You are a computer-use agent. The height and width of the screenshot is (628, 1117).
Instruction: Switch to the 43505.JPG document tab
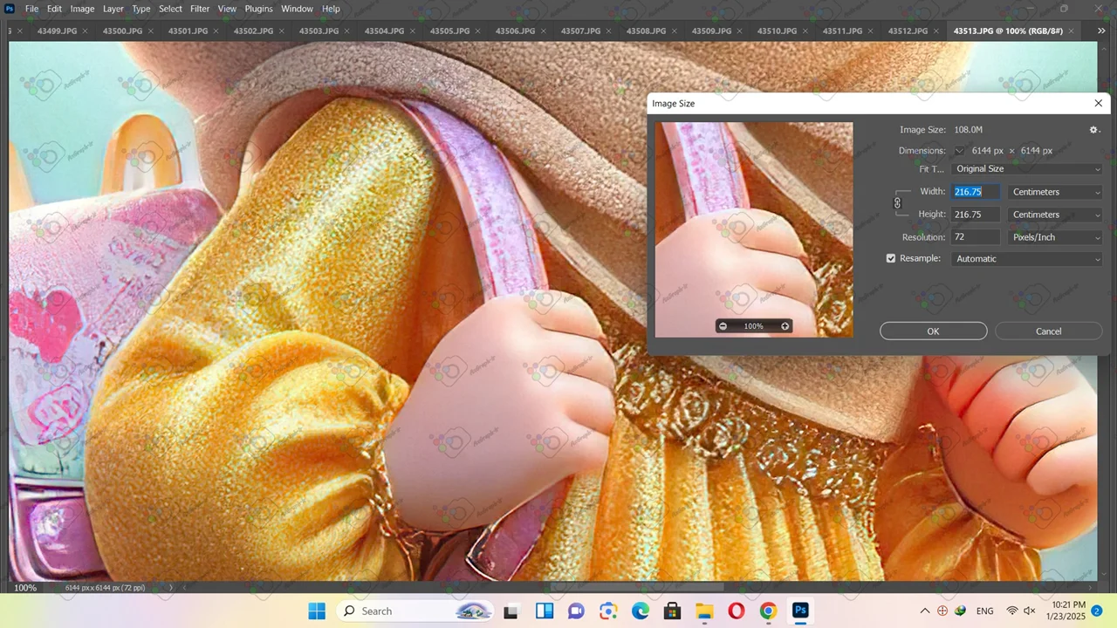[x=449, y=31]
